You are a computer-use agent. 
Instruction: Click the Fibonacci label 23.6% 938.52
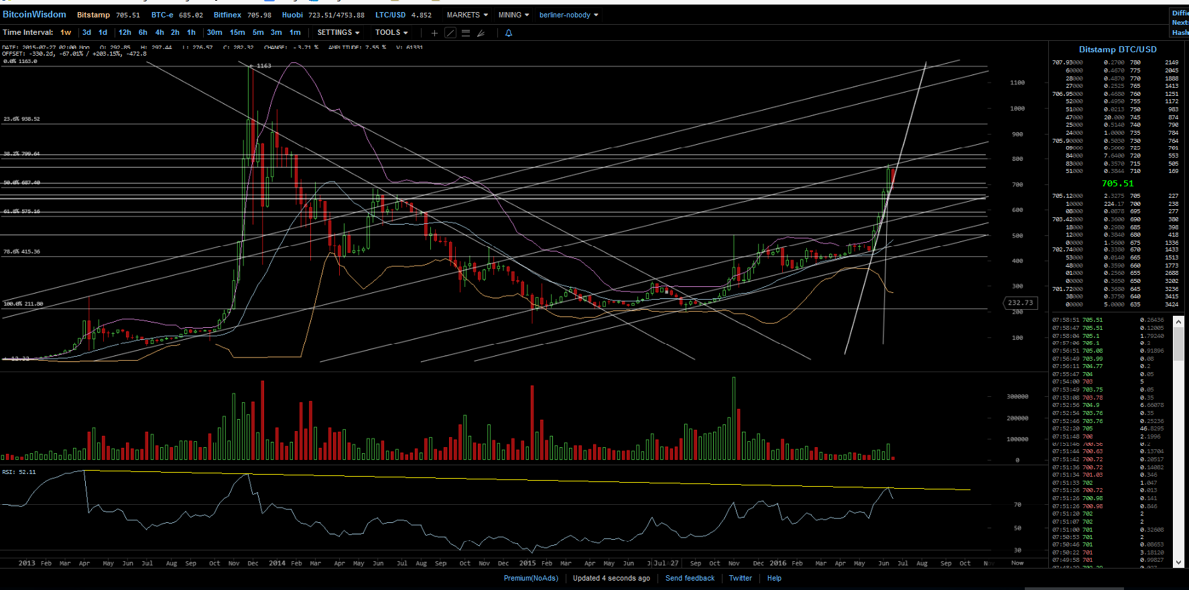pyautogui.click(x=21, y=119)
